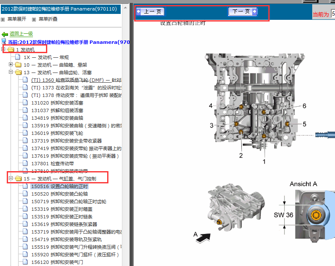This screenshot has height=266, width=335.
Task: Open 131020 拆卸和安装活塞
Action: [x=57, y=103]
